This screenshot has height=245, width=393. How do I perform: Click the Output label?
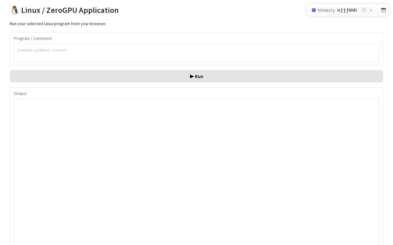[20, 93]
